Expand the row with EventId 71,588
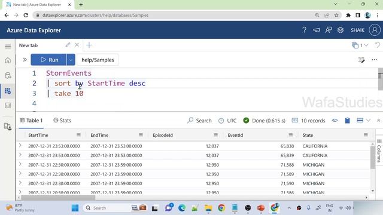 [20, 164]
